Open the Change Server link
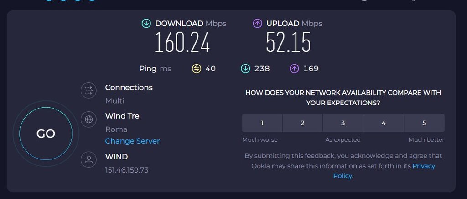467x199 pixels. (x=132, y=141)
